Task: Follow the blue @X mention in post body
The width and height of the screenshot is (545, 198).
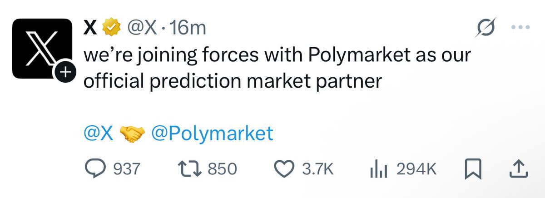Action: pyautogui.click(x=98, y=134)
